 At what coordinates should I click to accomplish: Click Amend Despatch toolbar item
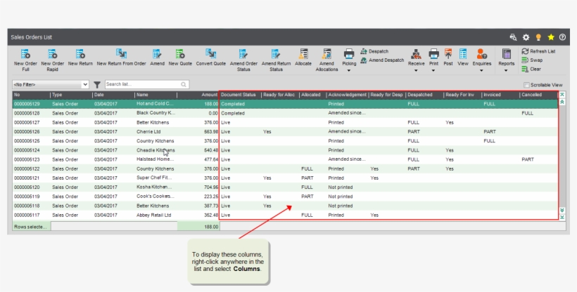(382, 60)
